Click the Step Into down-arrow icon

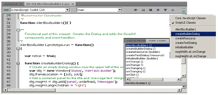click(165, 10)
